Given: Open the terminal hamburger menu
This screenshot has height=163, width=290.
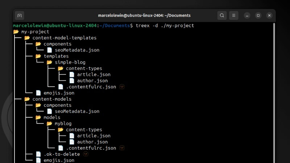Looking at the screenshot, I should 234,16.
